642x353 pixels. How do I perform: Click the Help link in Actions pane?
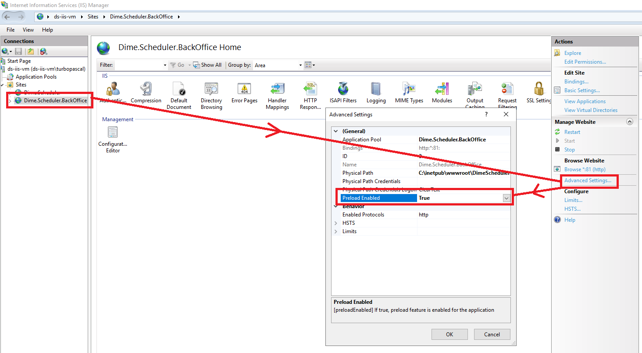570,220
